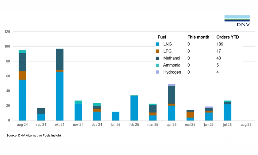Viewport: 258px width, 155px height.
Task: Click the LPG orange legend swatch
Action: pos(158,51)
